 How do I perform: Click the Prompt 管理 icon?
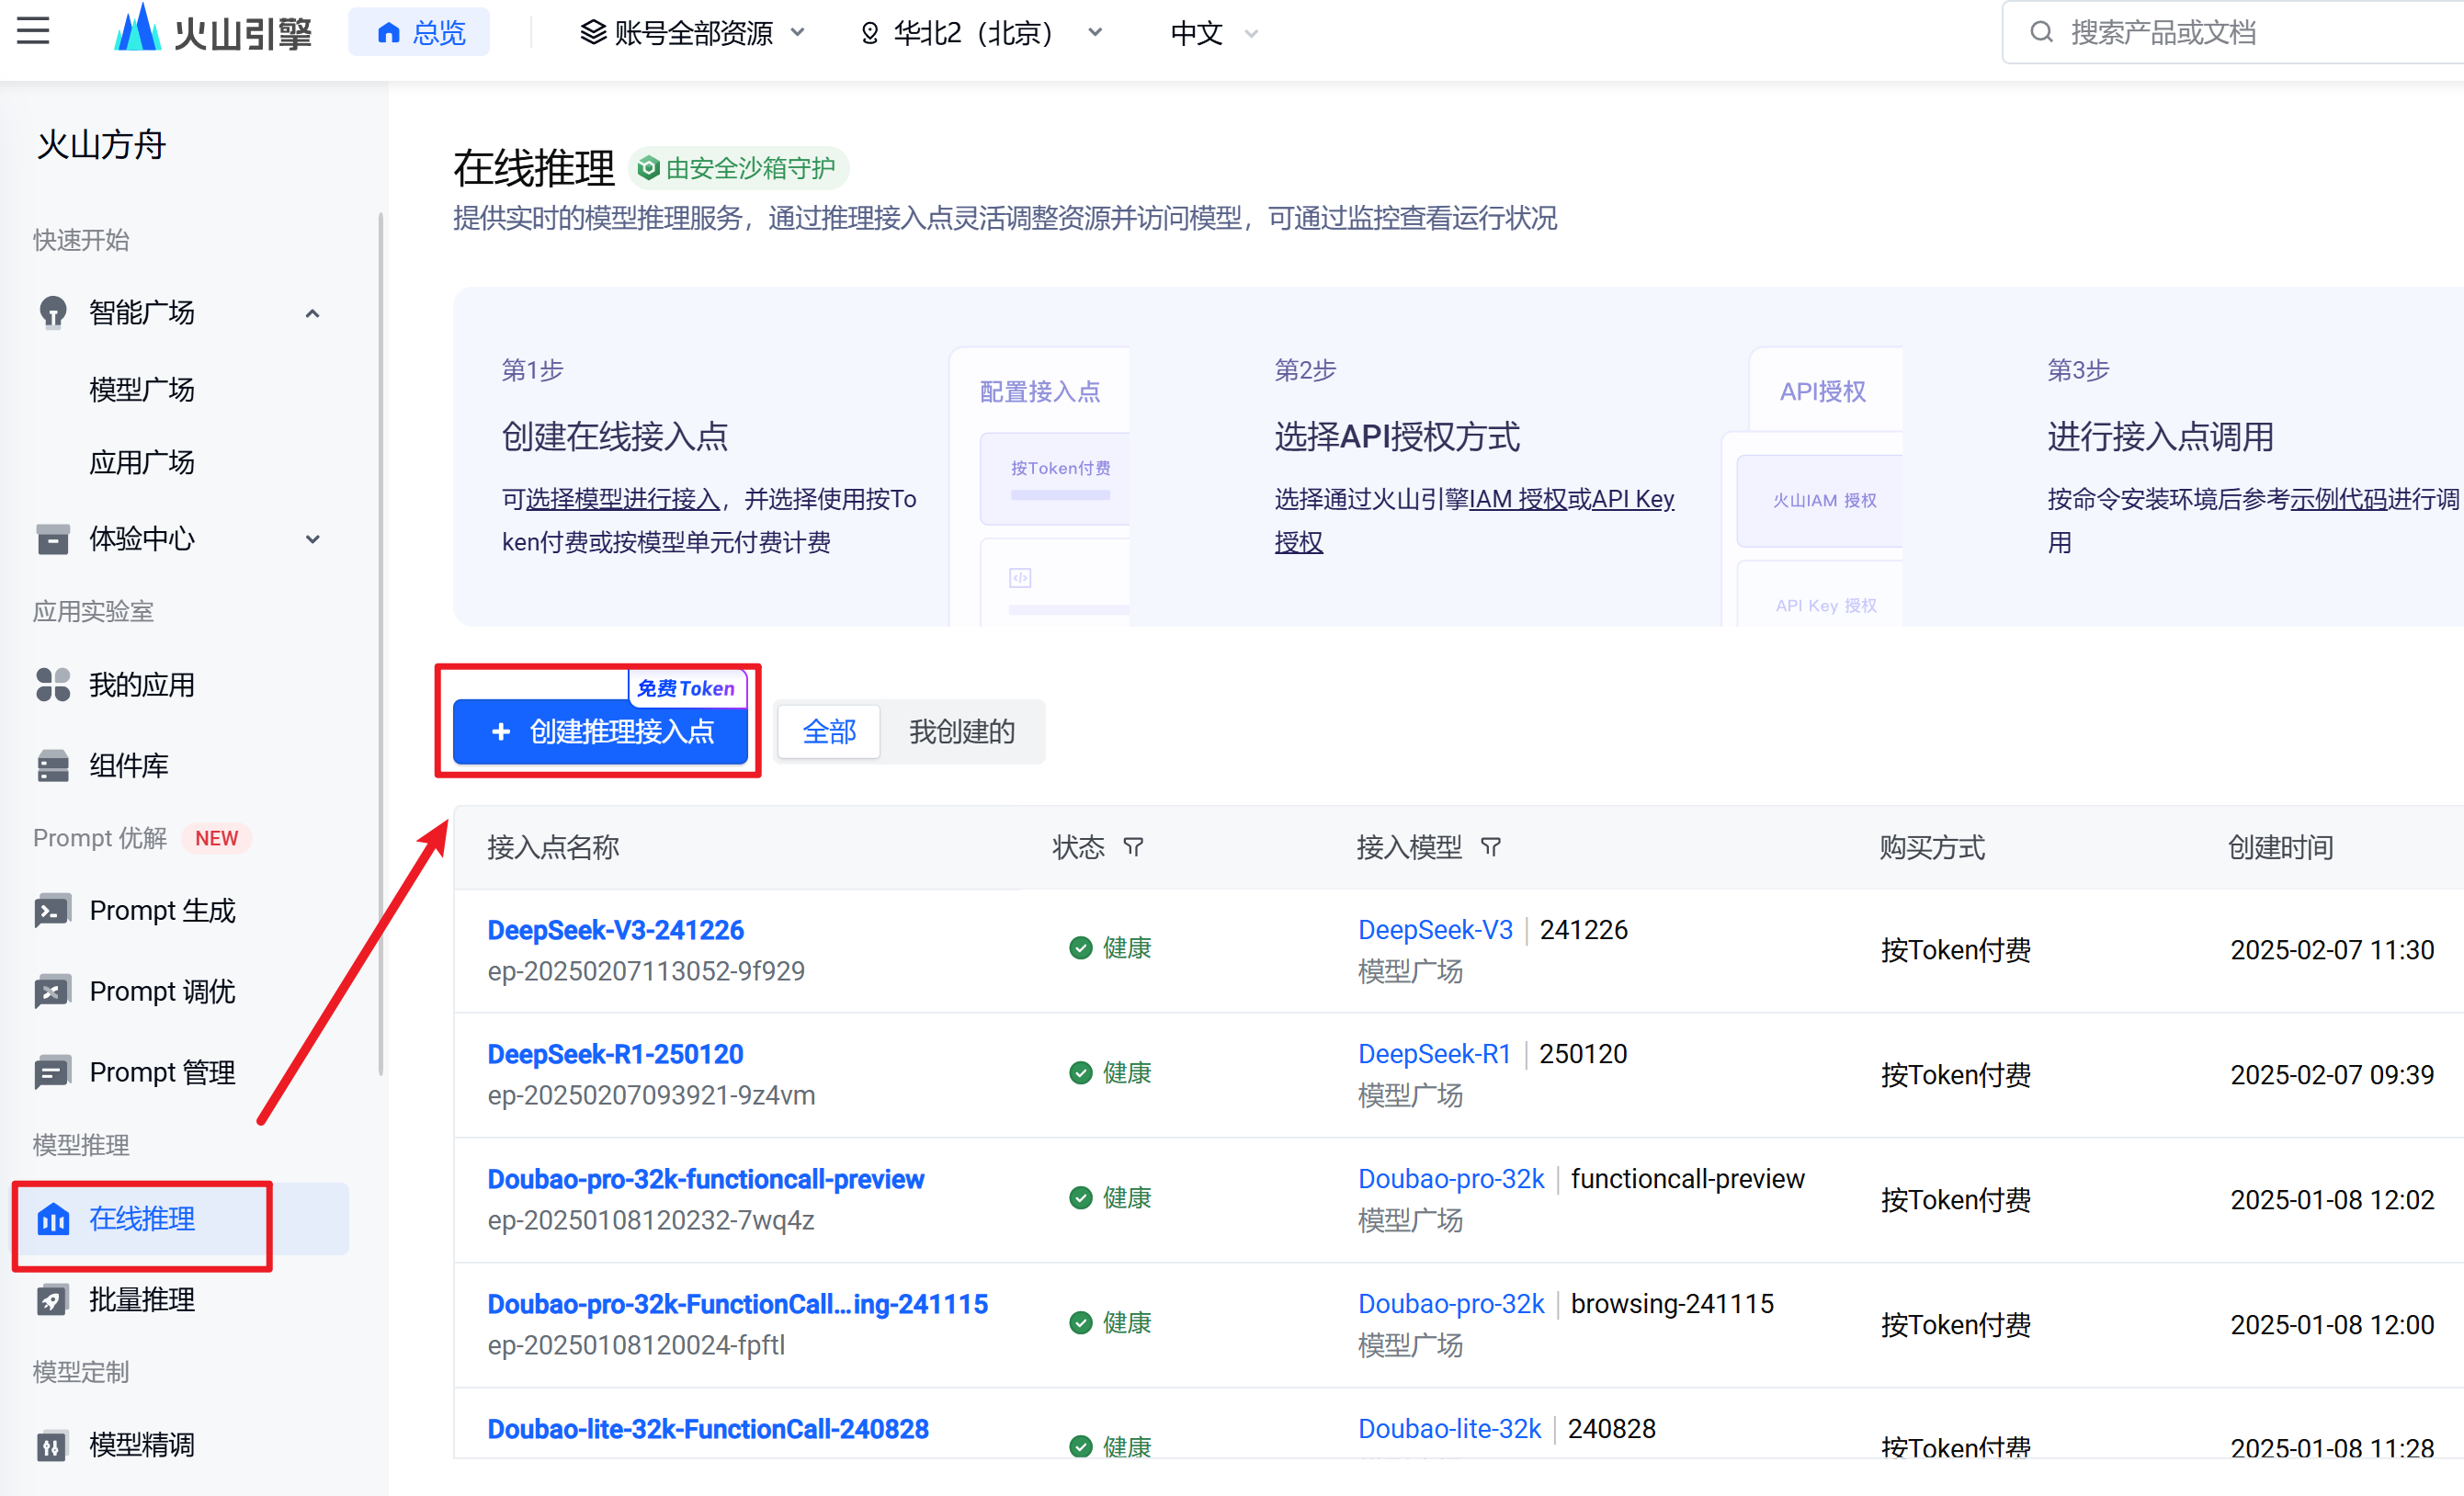point(52,1073)
